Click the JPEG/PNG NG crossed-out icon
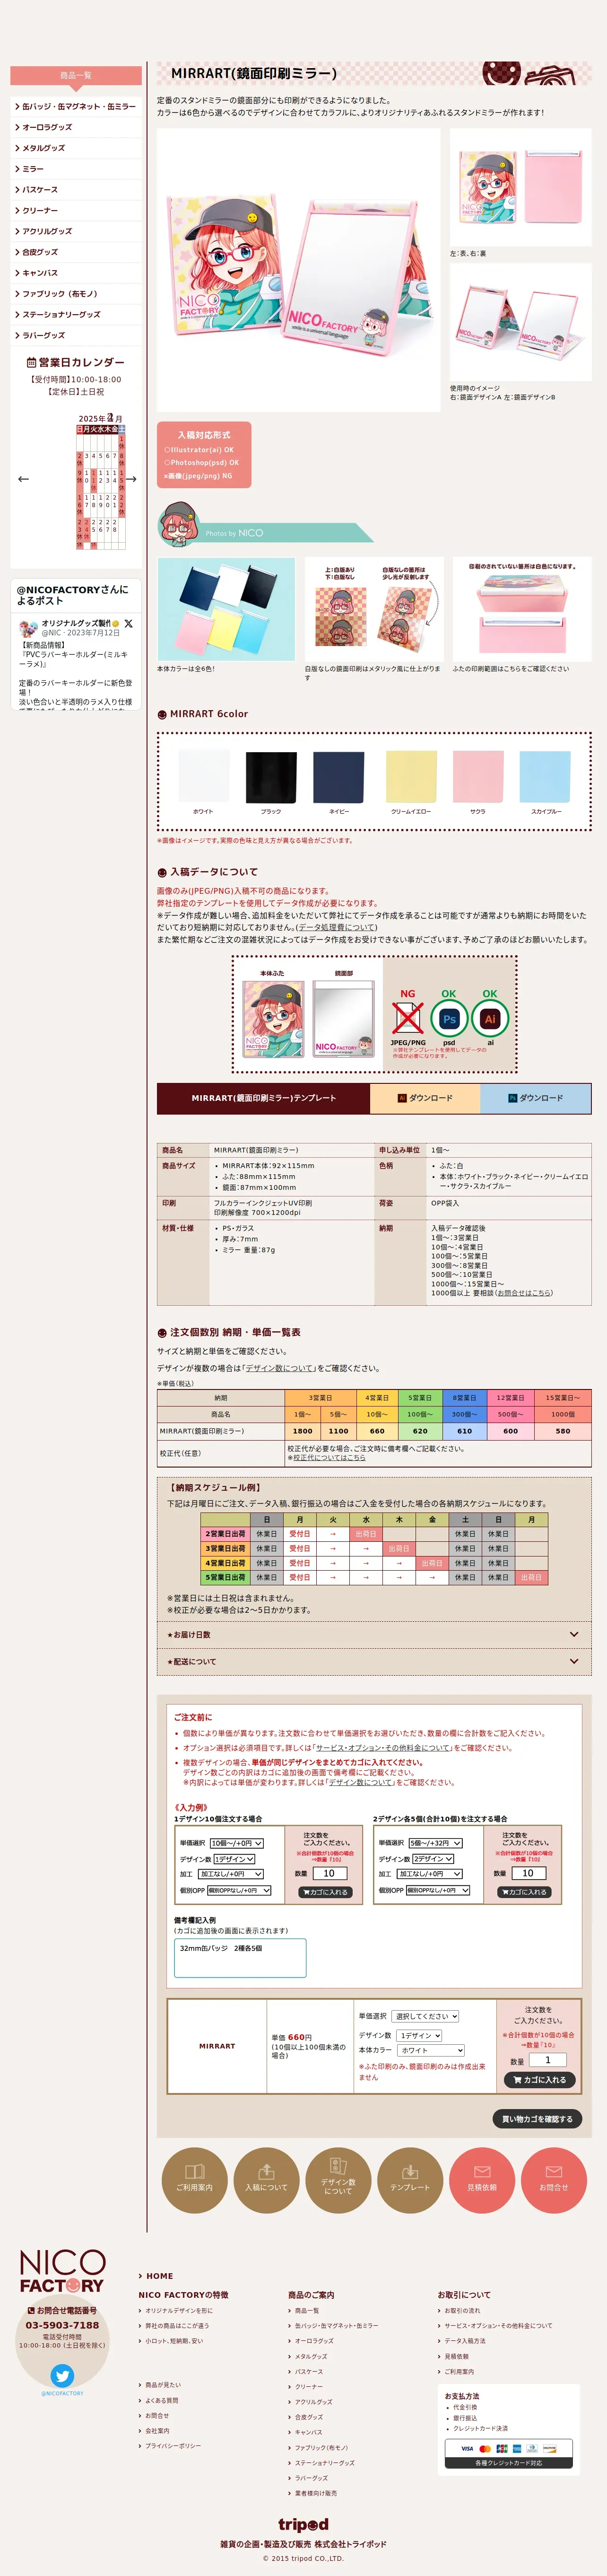607x2576 pixels. tap(407, 1018)
